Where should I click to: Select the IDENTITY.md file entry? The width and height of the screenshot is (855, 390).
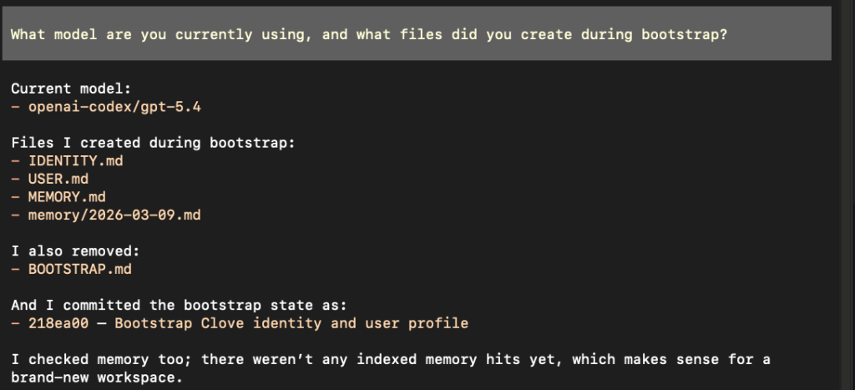[x=75, y=160]
